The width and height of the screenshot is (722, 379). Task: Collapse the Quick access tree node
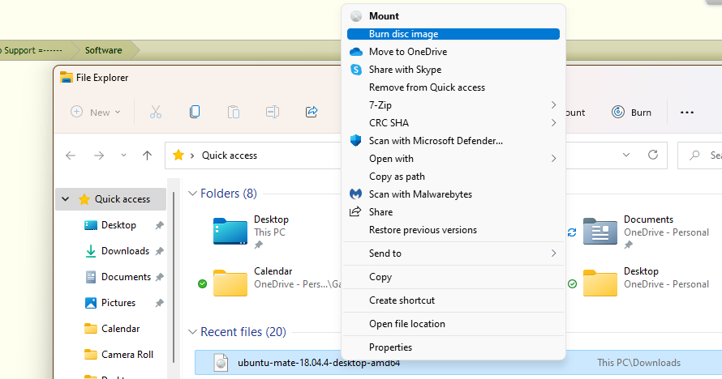[x=66, y=199]
